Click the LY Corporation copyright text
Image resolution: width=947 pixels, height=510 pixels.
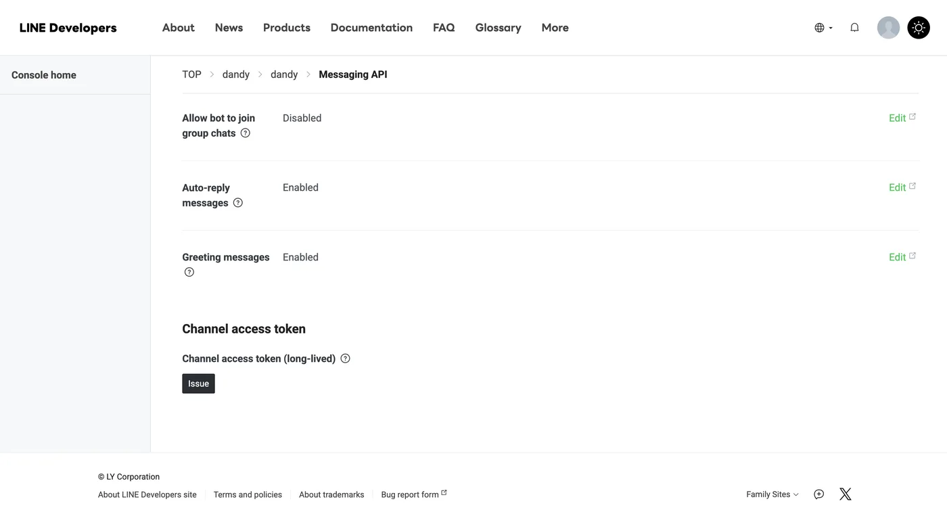coord(129,477)
